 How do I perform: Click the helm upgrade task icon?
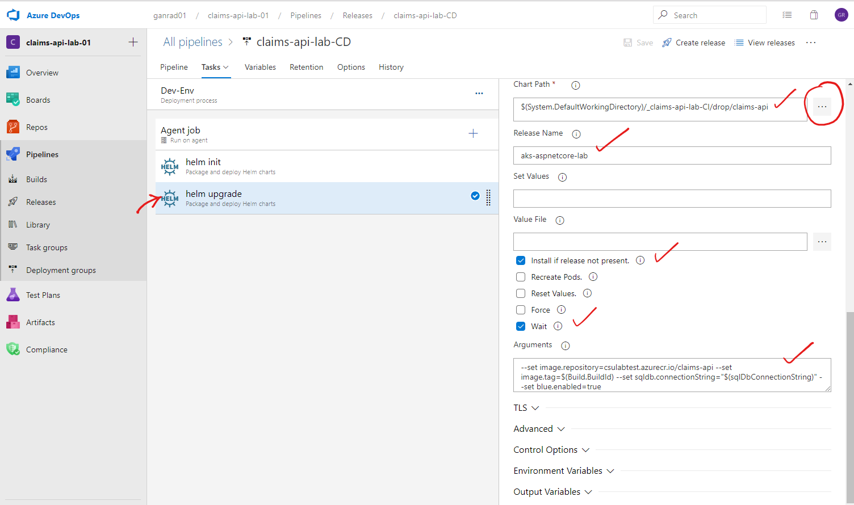(x=170, y=198)
